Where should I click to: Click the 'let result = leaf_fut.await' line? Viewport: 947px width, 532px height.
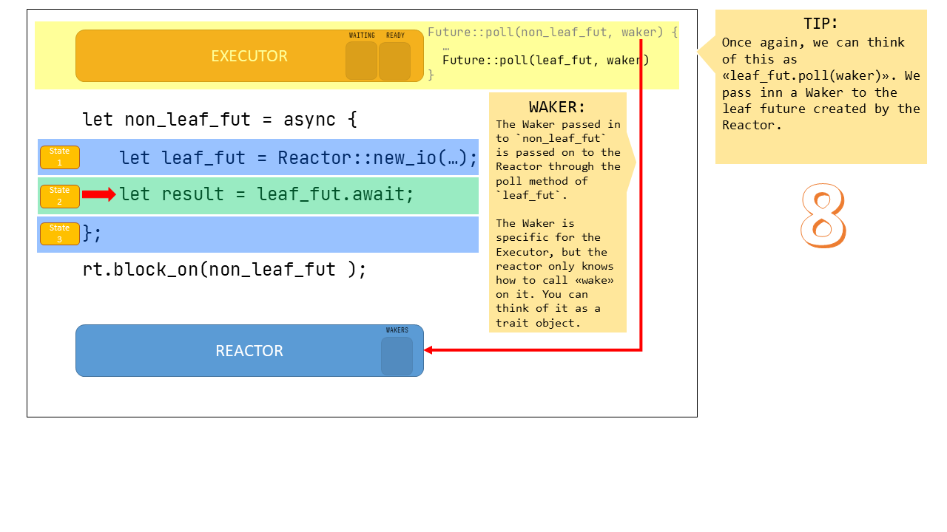click(266, 194)
